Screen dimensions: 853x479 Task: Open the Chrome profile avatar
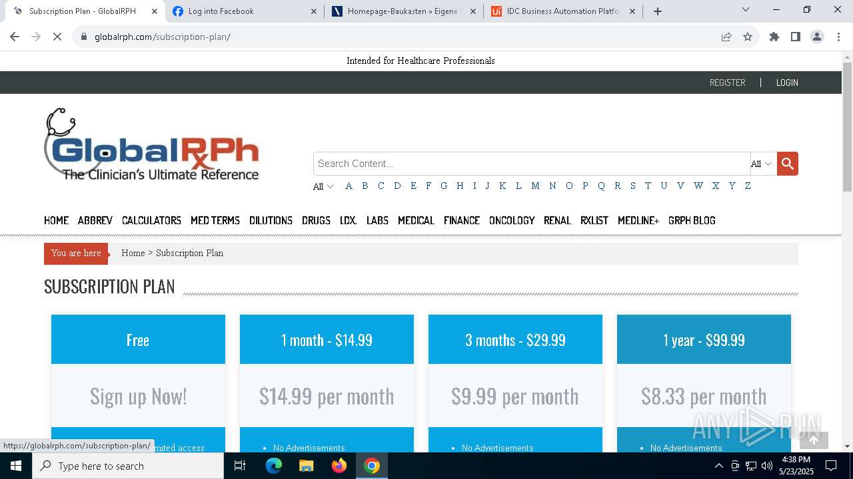[816, 37]
